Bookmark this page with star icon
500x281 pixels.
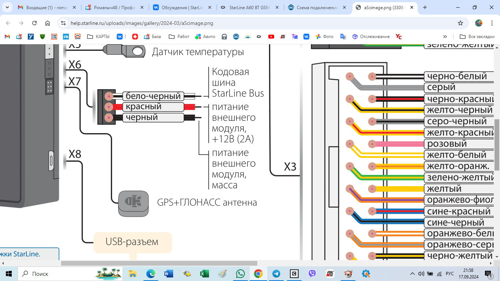[460, 23]
